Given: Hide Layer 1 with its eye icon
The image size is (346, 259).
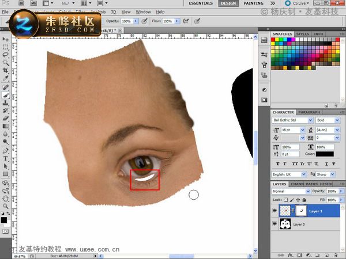Looking at the screenshot, I should (x=274, y=211).
